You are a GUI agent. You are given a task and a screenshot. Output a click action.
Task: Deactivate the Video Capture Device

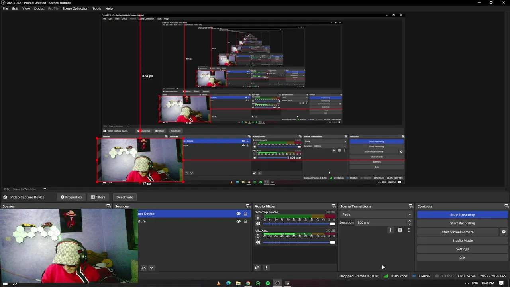125,197
